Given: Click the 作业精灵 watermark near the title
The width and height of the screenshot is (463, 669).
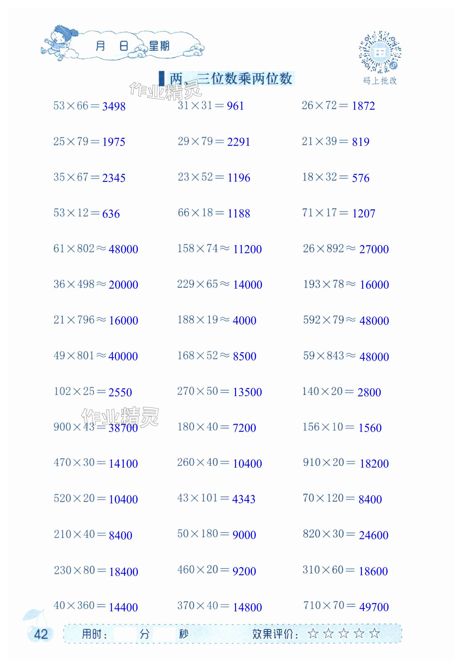Looking at the screenshot, I should [x=165, y=91].
